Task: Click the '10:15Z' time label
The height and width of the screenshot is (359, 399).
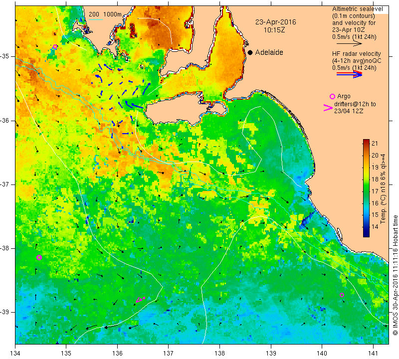Action: tap(274, 30)
